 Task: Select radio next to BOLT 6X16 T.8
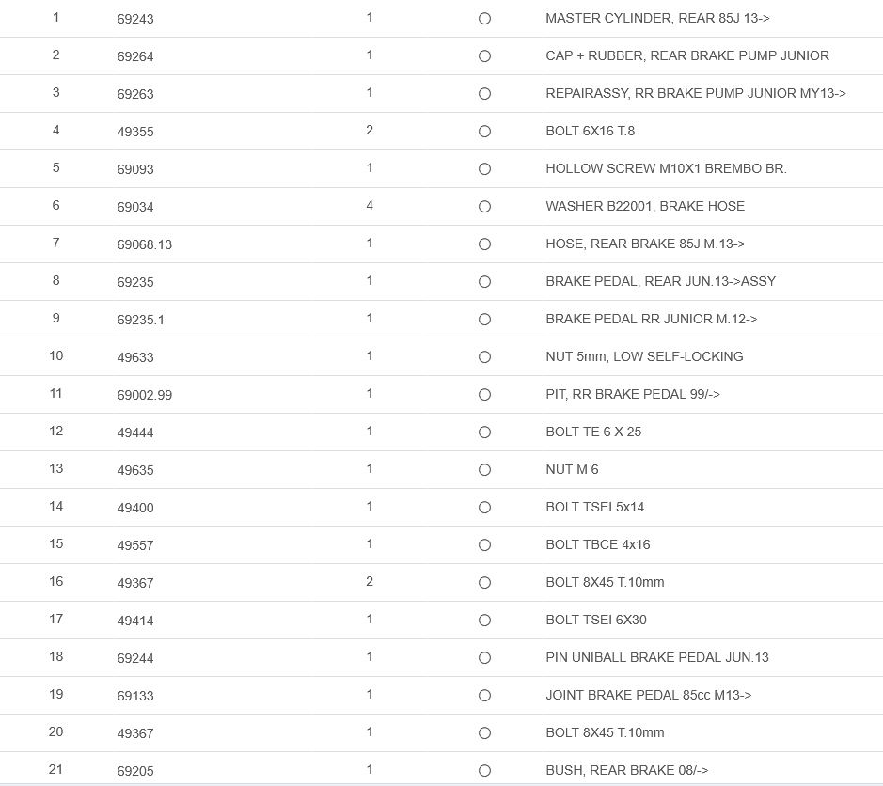pyautogui.click(x=484, y=132)
